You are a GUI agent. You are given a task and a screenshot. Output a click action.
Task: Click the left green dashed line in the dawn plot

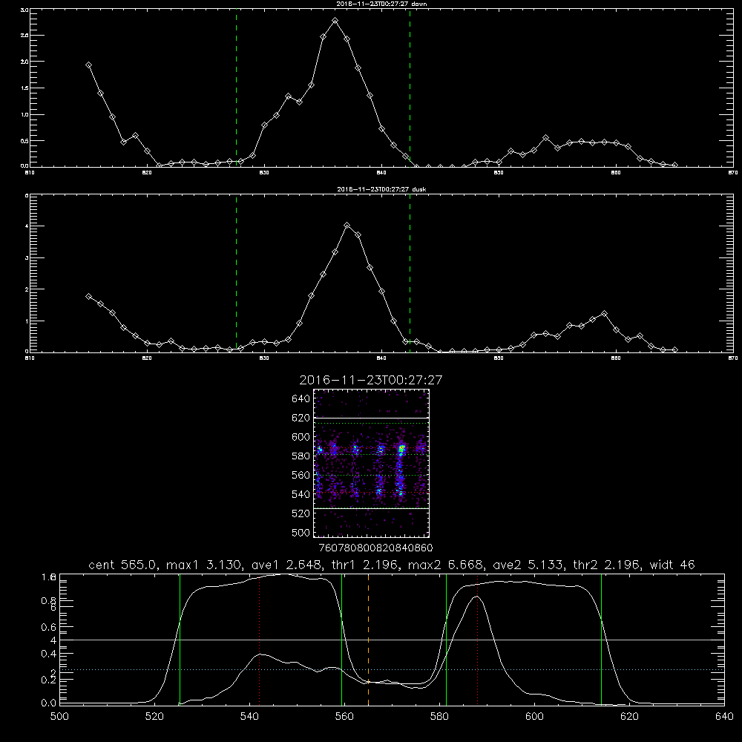point(236,88)
